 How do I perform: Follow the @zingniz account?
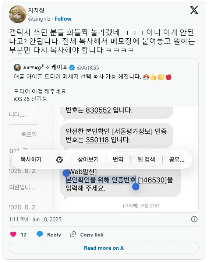63,19
